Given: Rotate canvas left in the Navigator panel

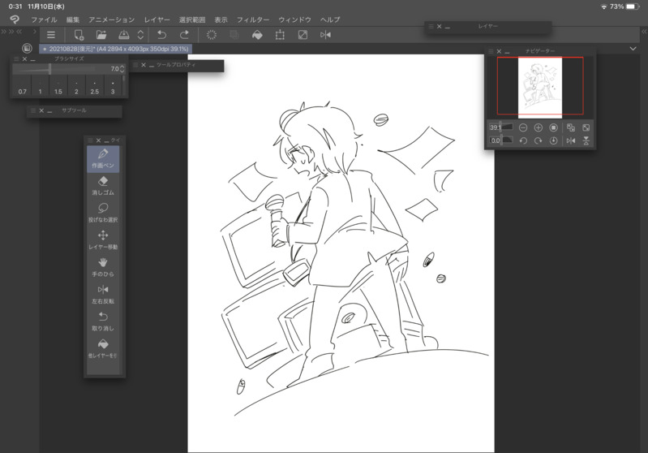Looking at the screenshot, I should 523,140.
